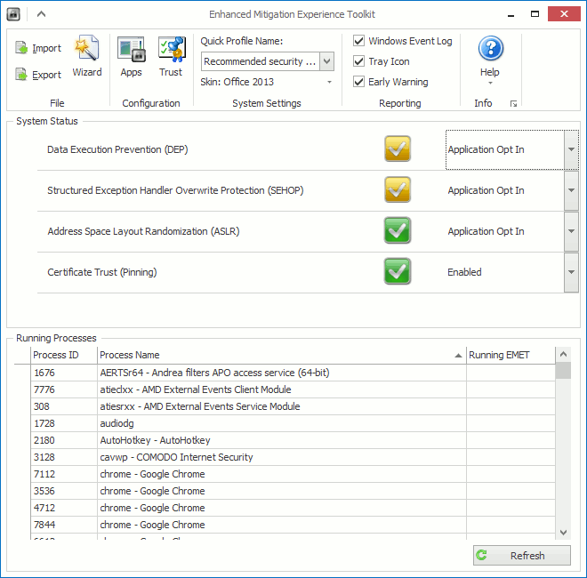587x578 pixels.
Task: Click the Export icon in File group
Action: pyautogui.click(x=21, y=75)
